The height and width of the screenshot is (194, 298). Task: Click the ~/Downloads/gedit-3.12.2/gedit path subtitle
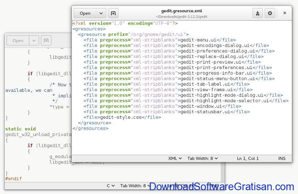click(181, 16)
